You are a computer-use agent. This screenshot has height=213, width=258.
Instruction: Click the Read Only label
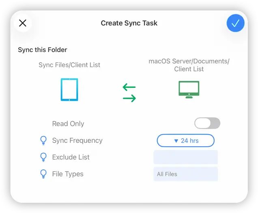point(68,124)
